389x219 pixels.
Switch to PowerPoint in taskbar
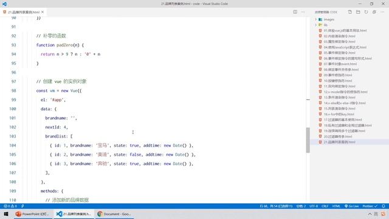[x=33, y=214]
